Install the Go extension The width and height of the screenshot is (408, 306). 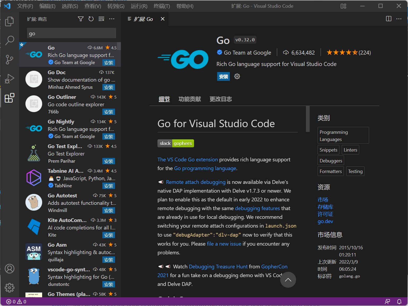(x=223, y=76)
